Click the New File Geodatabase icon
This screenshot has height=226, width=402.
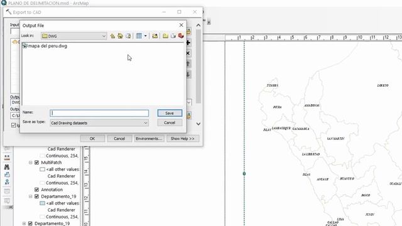point(173,36)
